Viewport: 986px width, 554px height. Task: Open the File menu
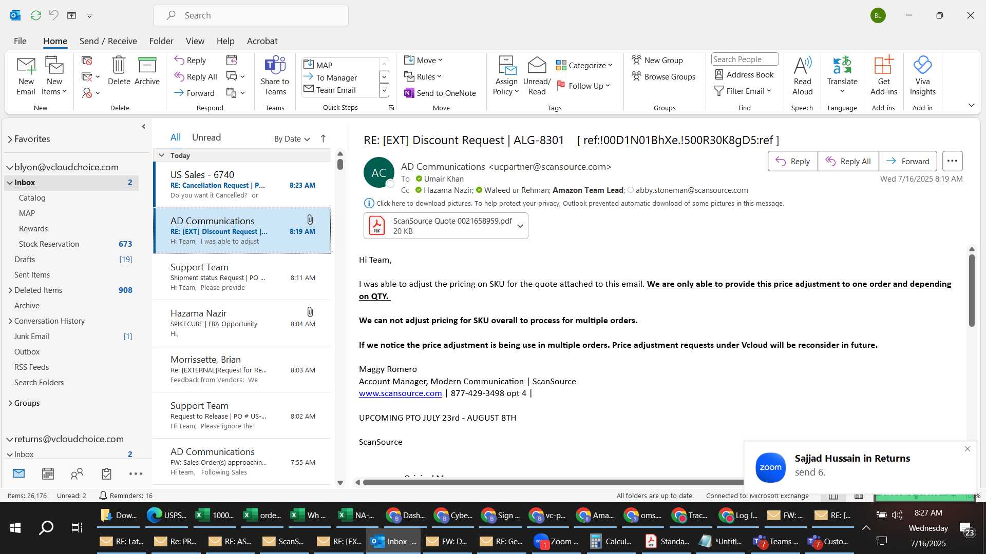(x=20, y=41)
